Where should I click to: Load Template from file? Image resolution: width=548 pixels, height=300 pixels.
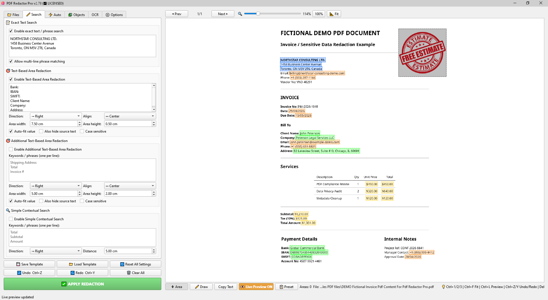[x=82, y=264]
